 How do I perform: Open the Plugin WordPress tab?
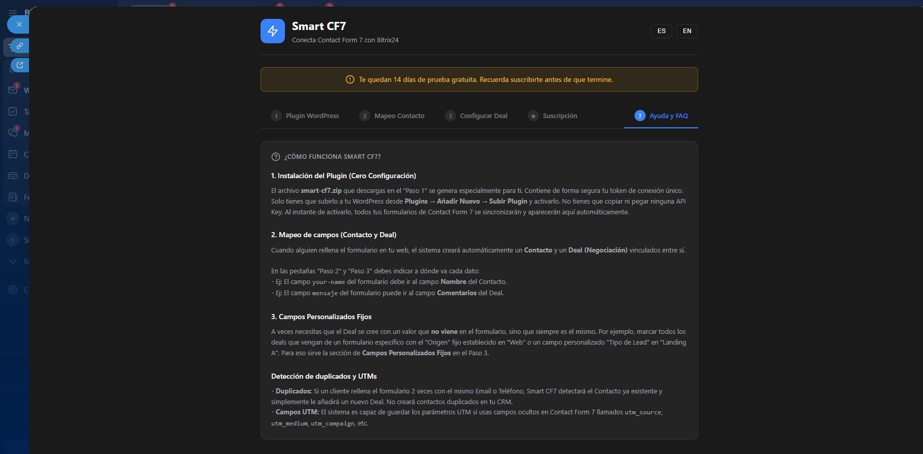click(305, 116)
